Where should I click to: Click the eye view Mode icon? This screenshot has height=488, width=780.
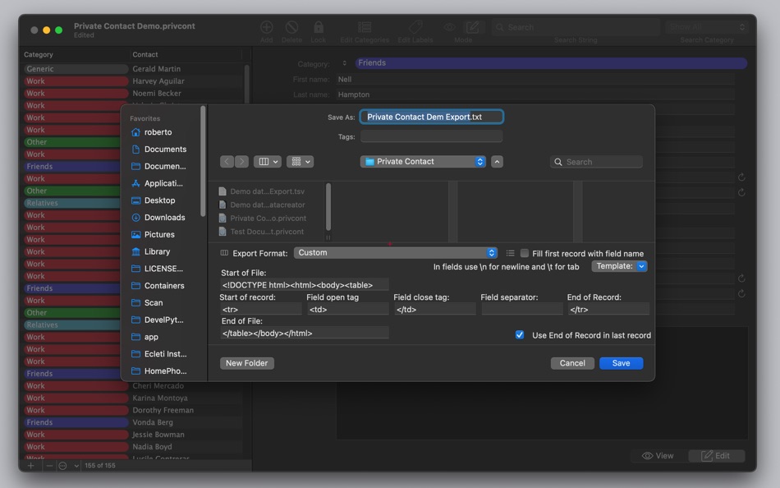coord(450,27)
